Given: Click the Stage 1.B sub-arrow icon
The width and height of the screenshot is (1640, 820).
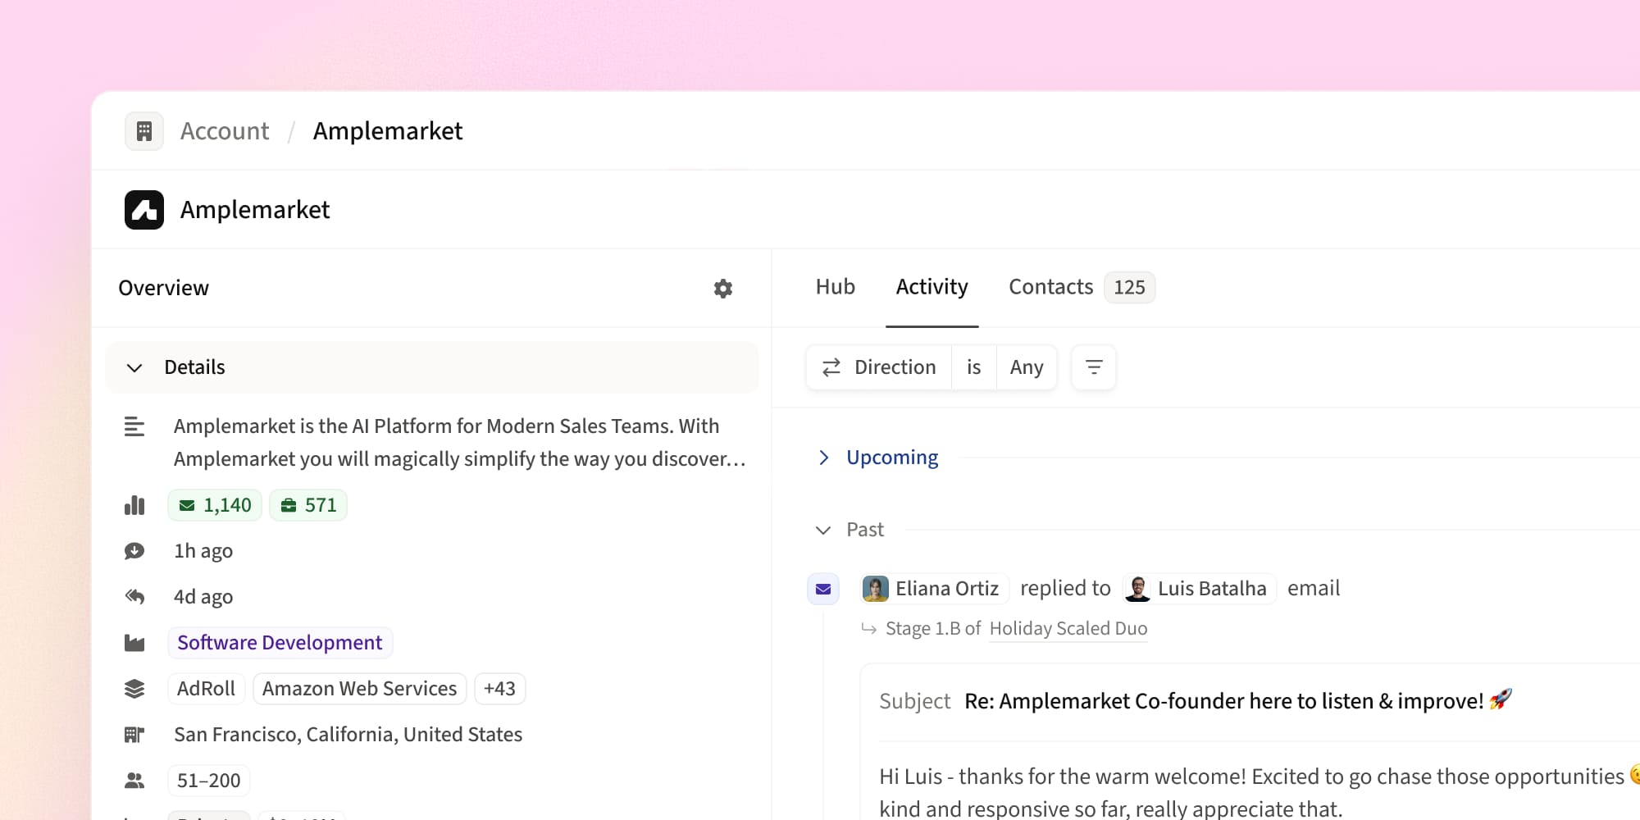Looking at the screenshot, I should click(x=869, y=629).
